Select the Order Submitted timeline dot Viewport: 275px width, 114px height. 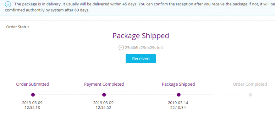point(33,95)
